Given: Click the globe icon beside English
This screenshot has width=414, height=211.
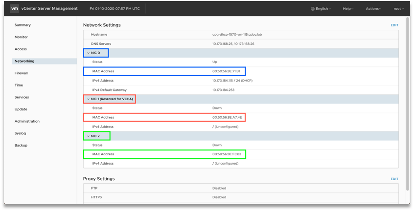Looking at the screenshot, I should [x=313, y=9].
